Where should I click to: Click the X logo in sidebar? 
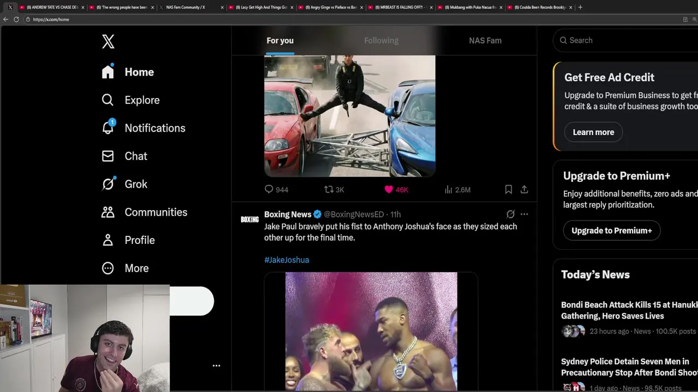[x=108, y=41]
